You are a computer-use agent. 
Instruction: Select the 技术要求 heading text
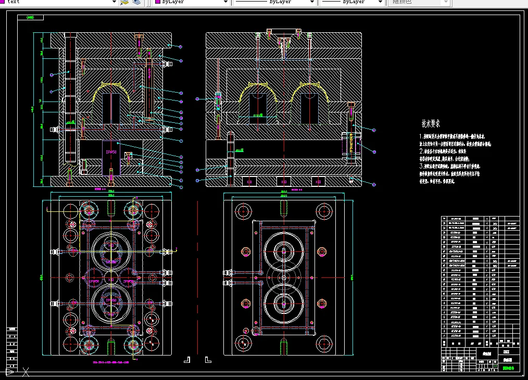click(431, 124)
